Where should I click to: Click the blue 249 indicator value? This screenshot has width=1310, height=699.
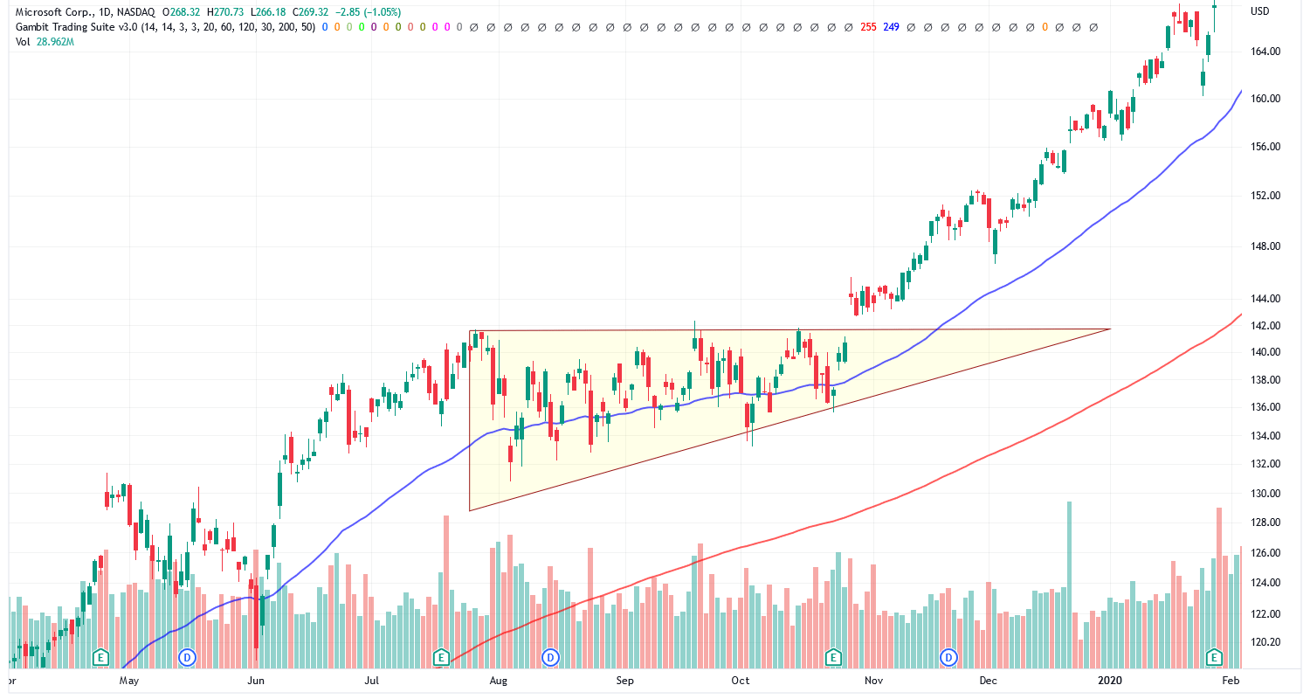click(x=891, y=27)
